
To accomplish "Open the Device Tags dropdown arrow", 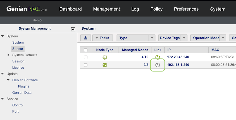I will pyautogui.click(x=184, y=38).
